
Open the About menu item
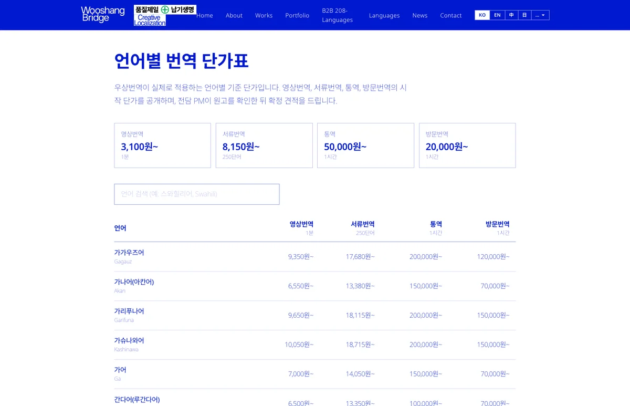(234, 15)
